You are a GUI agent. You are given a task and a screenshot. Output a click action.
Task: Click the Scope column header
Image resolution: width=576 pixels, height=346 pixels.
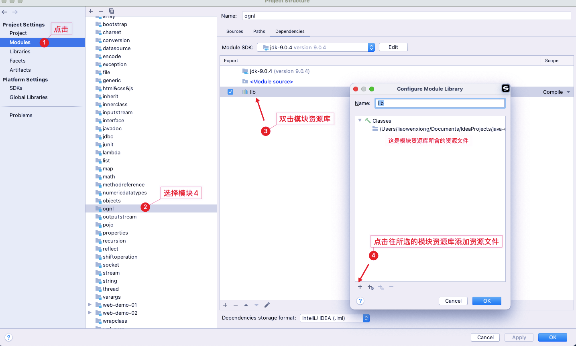point(552,61)
